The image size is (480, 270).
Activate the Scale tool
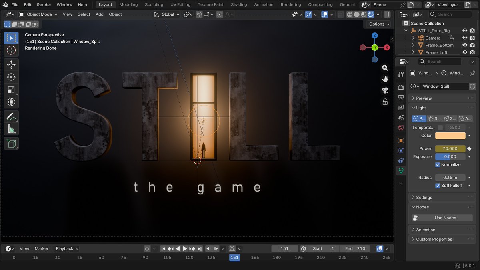pyautogui.click(x=11, y=90)
